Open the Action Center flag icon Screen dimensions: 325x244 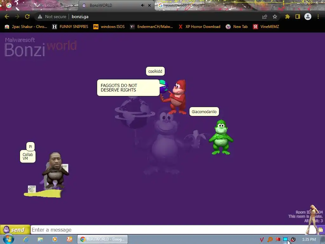(x=278, y=240)
